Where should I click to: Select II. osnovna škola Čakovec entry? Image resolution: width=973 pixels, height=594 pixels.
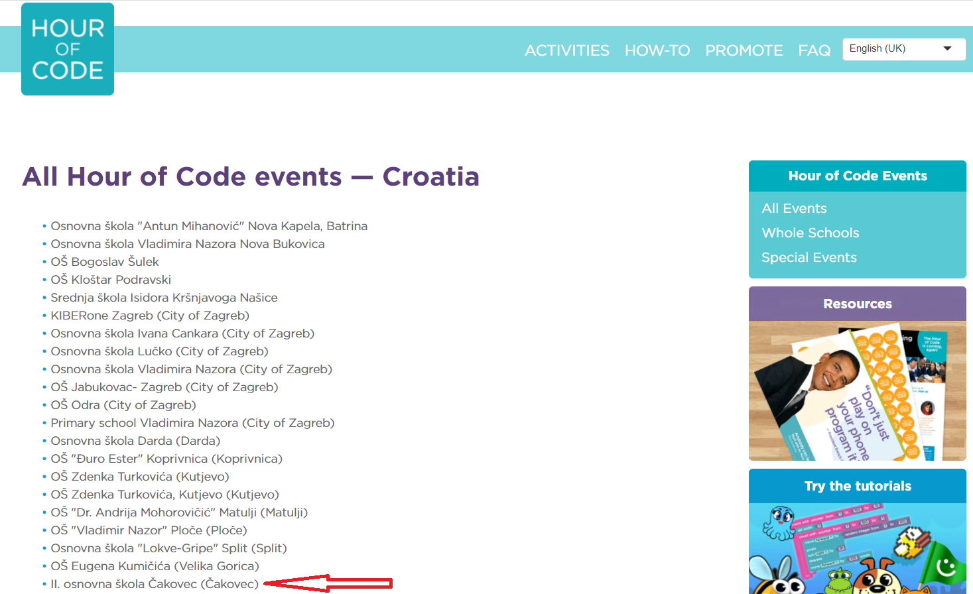click(155, 584)
